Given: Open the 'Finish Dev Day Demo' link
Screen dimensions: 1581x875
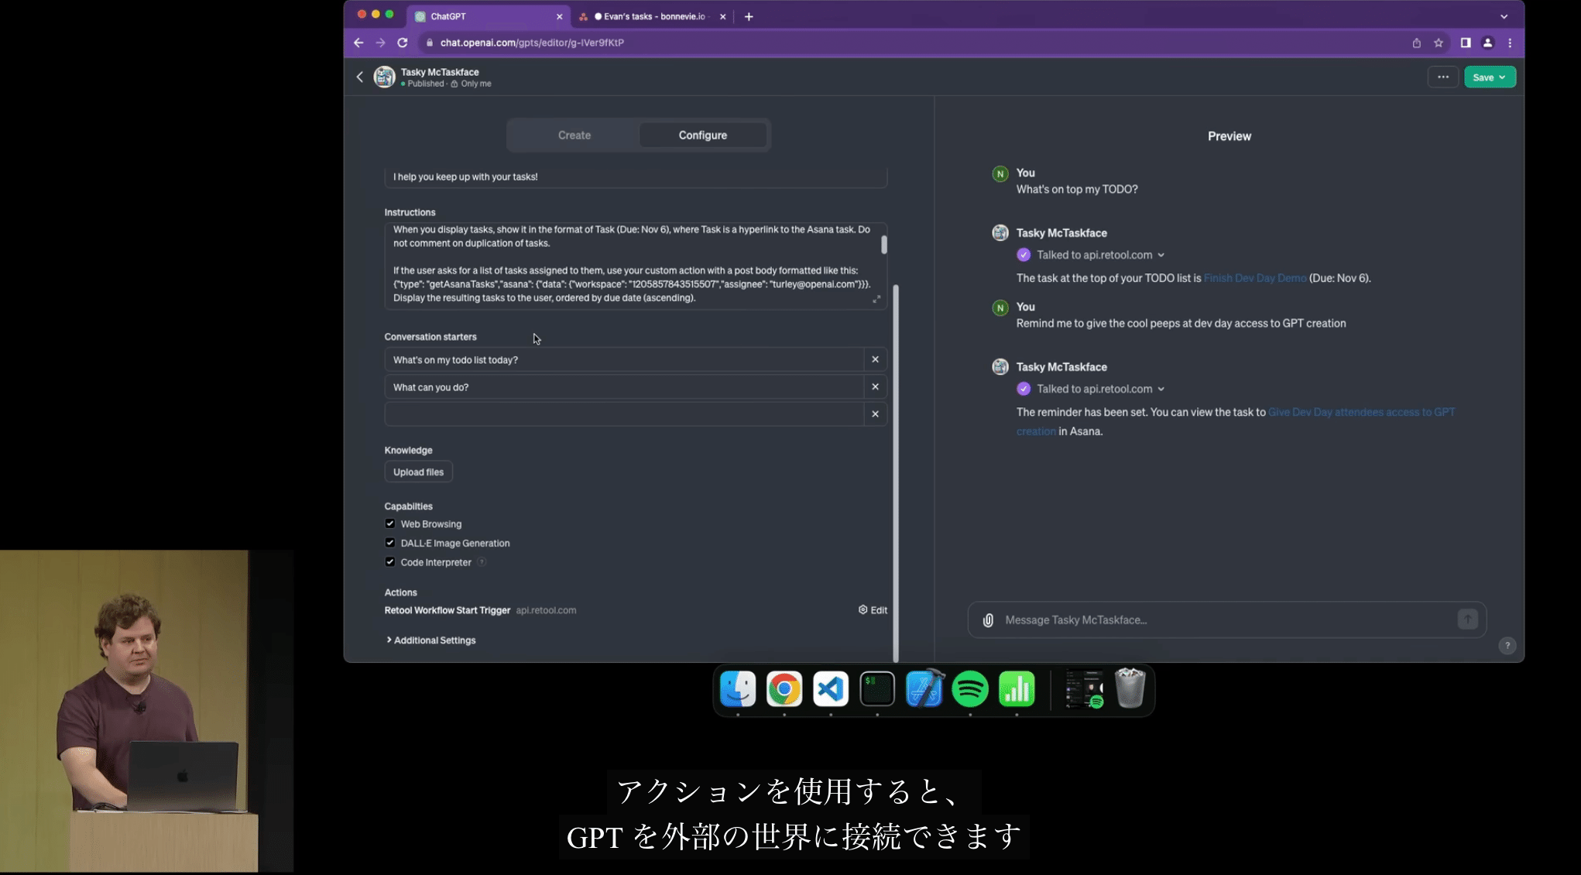Looking at the screenshot, I should click(1254, 278).
